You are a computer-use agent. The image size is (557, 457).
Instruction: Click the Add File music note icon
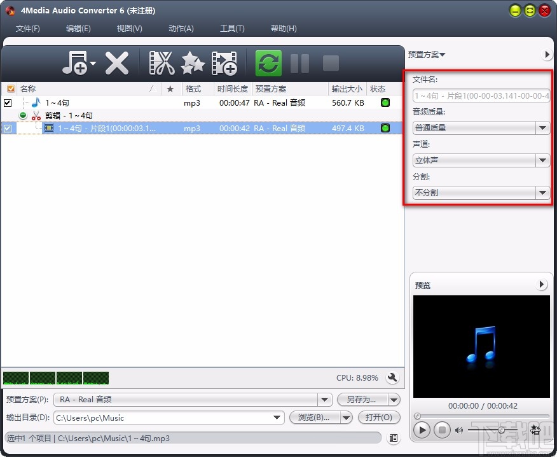(75, 63)
